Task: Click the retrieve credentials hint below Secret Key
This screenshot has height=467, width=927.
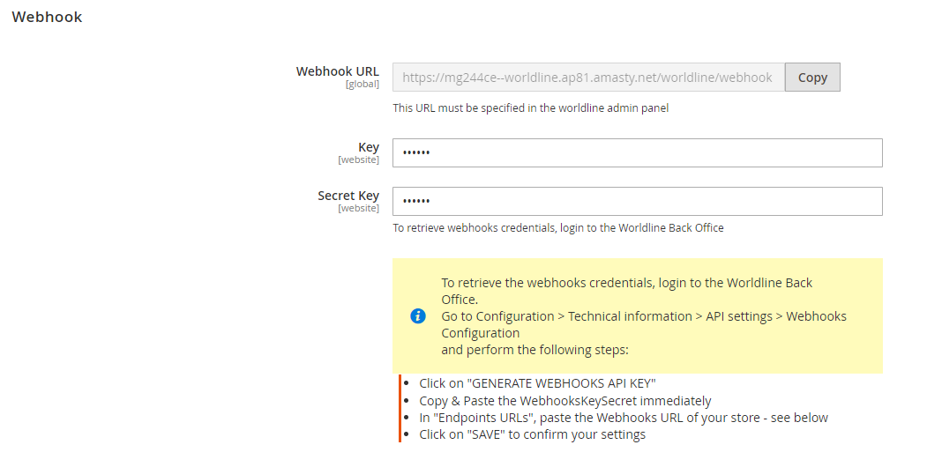Action: (x=558, y=228)
